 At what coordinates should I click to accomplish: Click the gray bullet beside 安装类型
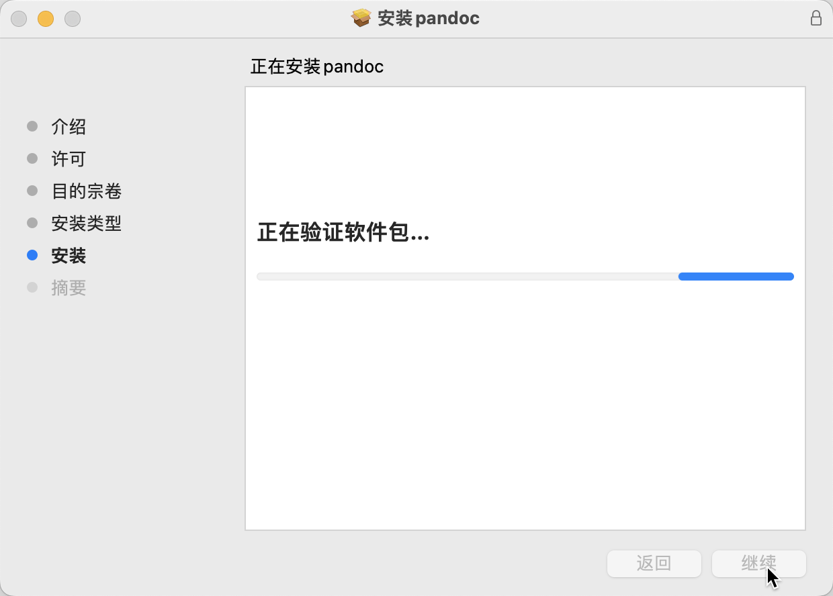pyautogui.click(x=32, y=223)
